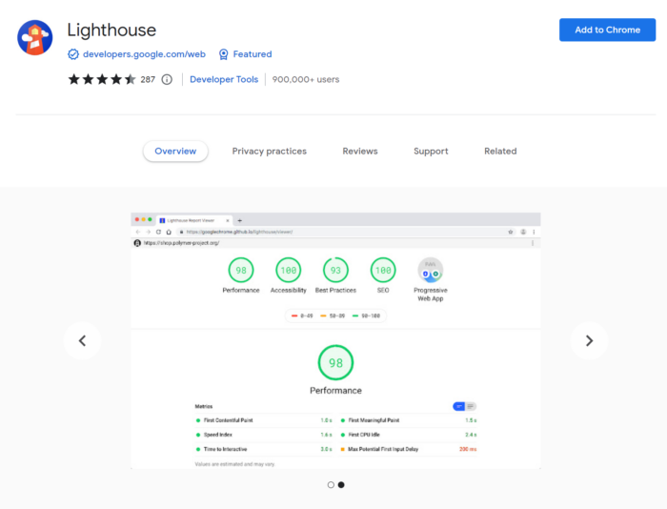
Task: Select the first carousel dot indicator
Action: pos(331,485)
